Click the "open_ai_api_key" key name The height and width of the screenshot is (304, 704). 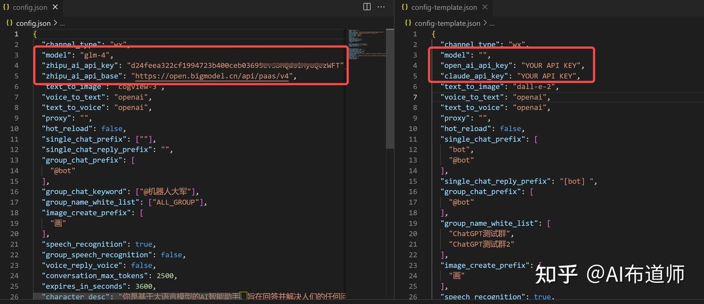point(477,65)
